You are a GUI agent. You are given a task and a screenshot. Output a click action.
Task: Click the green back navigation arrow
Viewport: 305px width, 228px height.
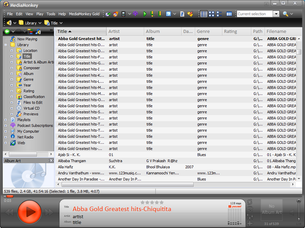coord(7,31)
